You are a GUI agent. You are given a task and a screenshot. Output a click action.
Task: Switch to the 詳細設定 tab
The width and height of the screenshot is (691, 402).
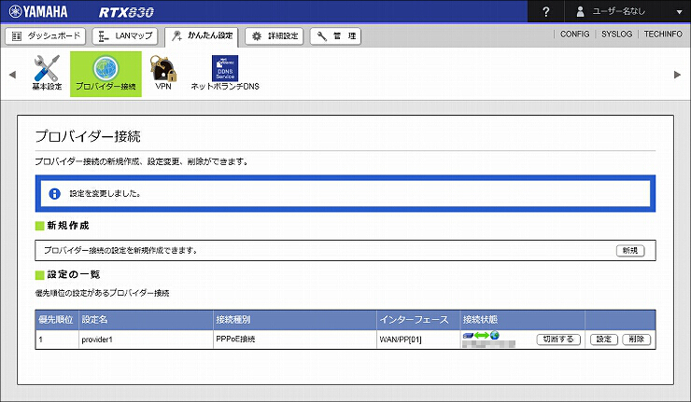tap(275, 36)
